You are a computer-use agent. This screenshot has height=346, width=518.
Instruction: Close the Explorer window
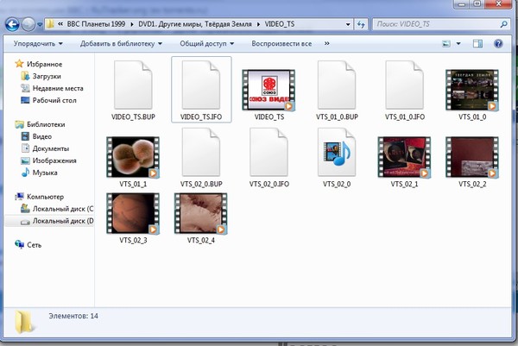498,4
